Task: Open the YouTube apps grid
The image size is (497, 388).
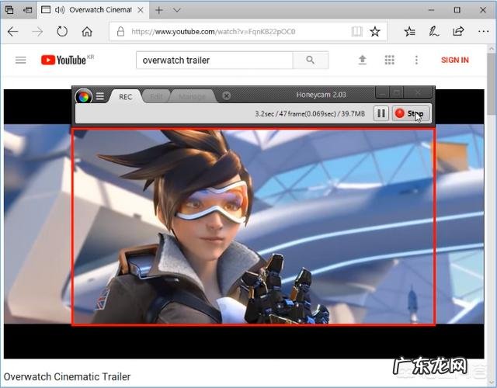Action: 389,60
